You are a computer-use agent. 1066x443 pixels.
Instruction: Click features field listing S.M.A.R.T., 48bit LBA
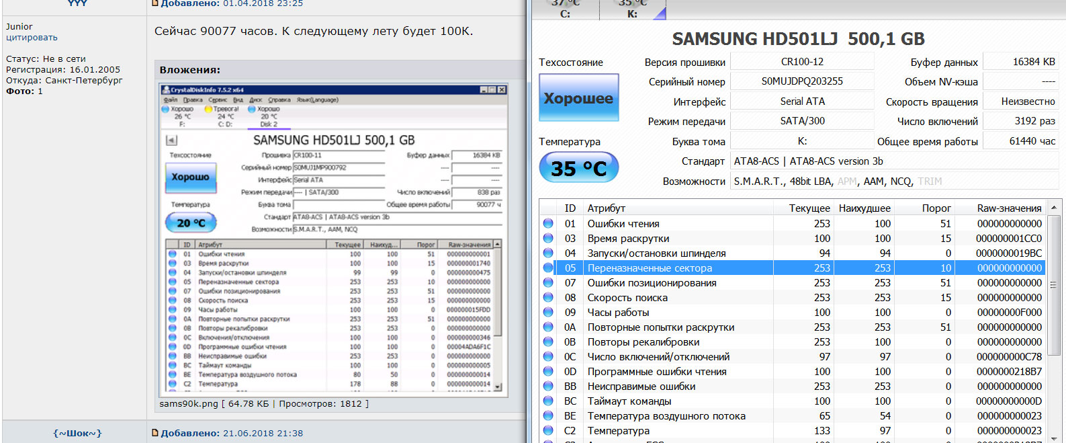pyautogui.click(x=894, y=182)
